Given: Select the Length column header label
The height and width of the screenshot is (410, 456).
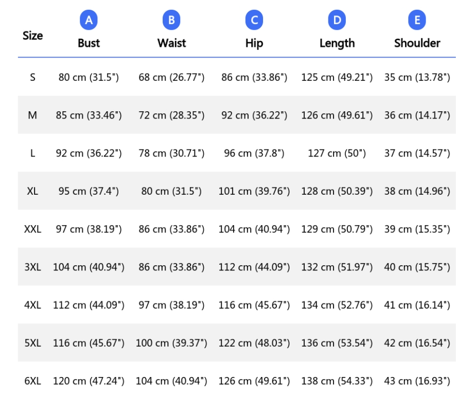Looking at the screenshot, I should pos(337,43).
